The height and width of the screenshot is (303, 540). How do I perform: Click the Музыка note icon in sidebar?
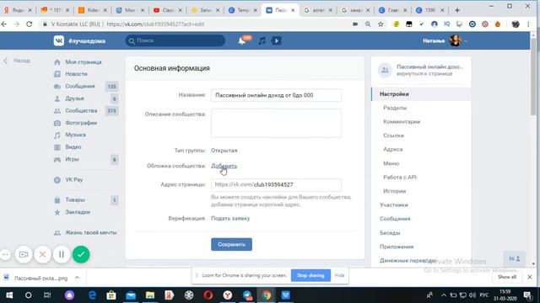click(x=57, y=135)
